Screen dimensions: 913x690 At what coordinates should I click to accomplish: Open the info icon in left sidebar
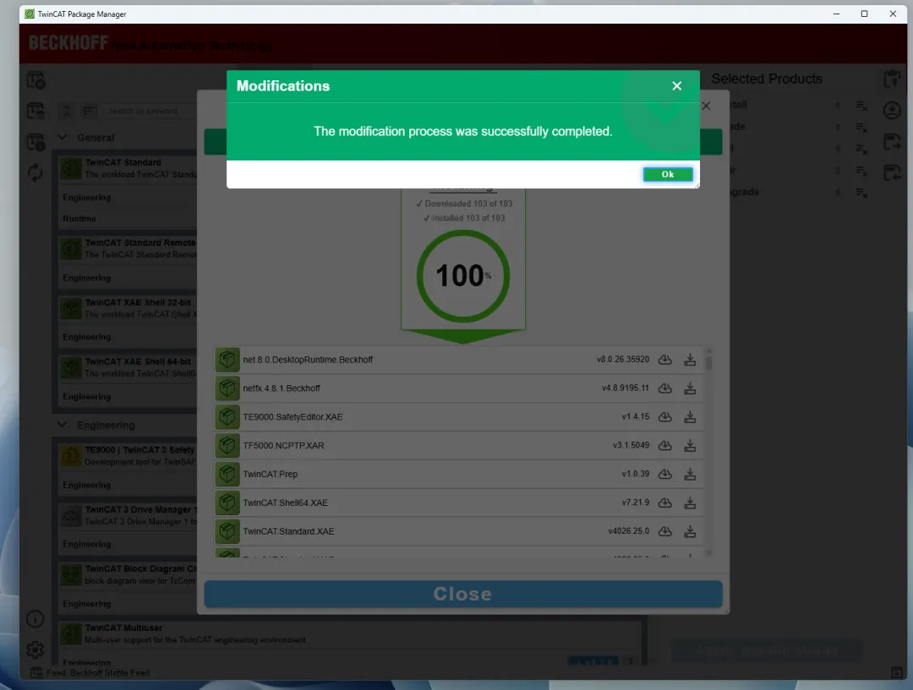pyautogui.click(x=35, y=618)
